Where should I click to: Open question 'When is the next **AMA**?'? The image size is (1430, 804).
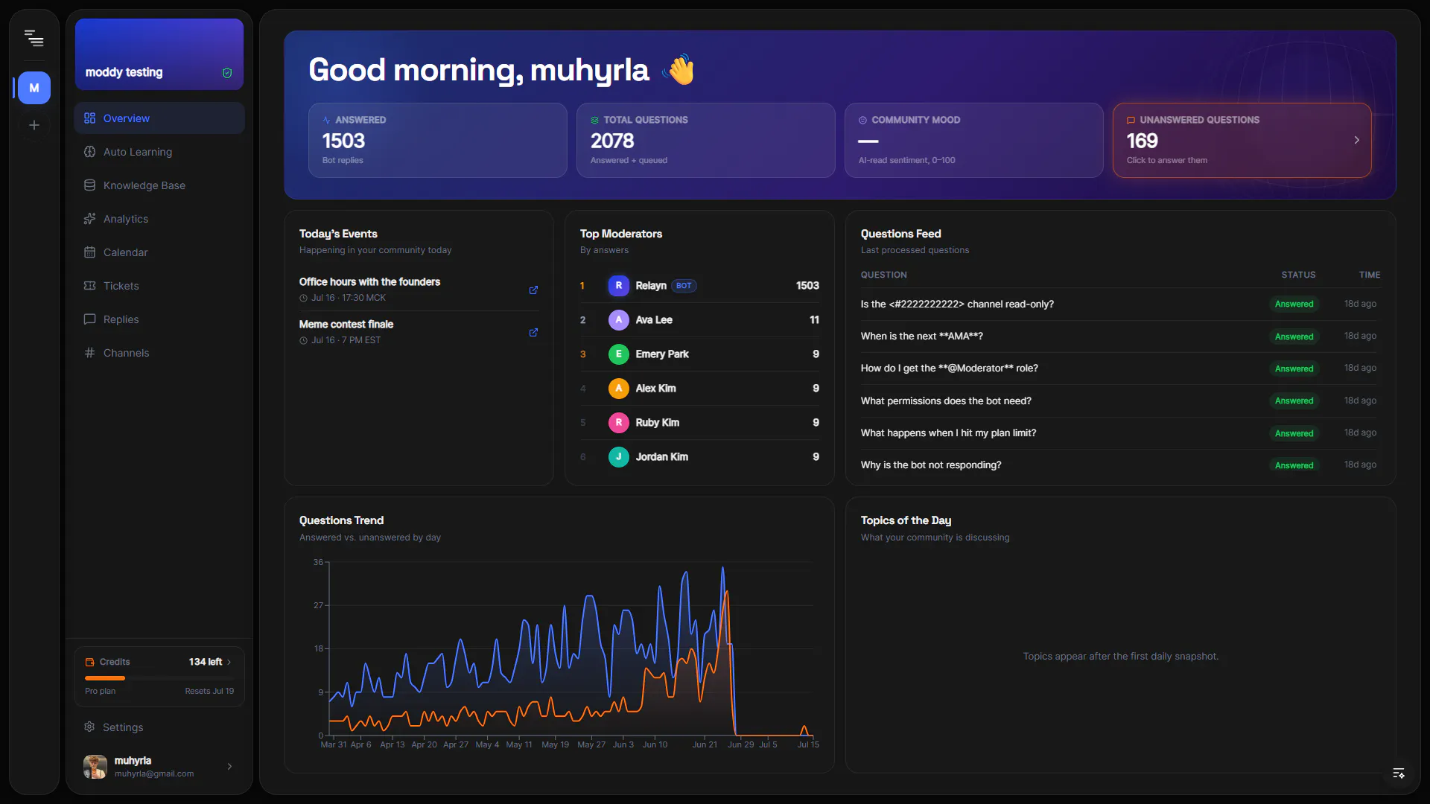coord(922,336)
